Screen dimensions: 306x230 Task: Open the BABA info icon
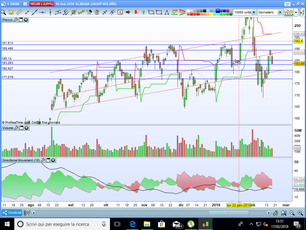click(x=25, y=4)
